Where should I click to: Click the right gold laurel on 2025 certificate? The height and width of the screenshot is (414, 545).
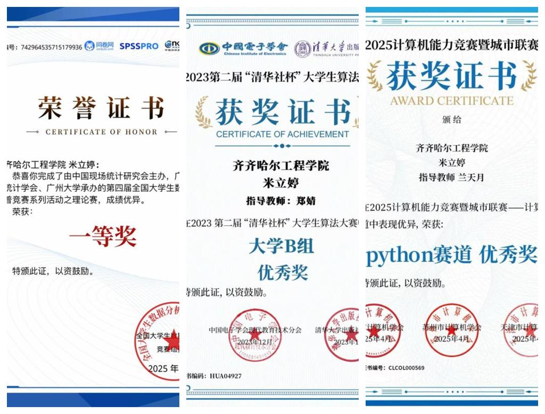click(x=529, y=76)
